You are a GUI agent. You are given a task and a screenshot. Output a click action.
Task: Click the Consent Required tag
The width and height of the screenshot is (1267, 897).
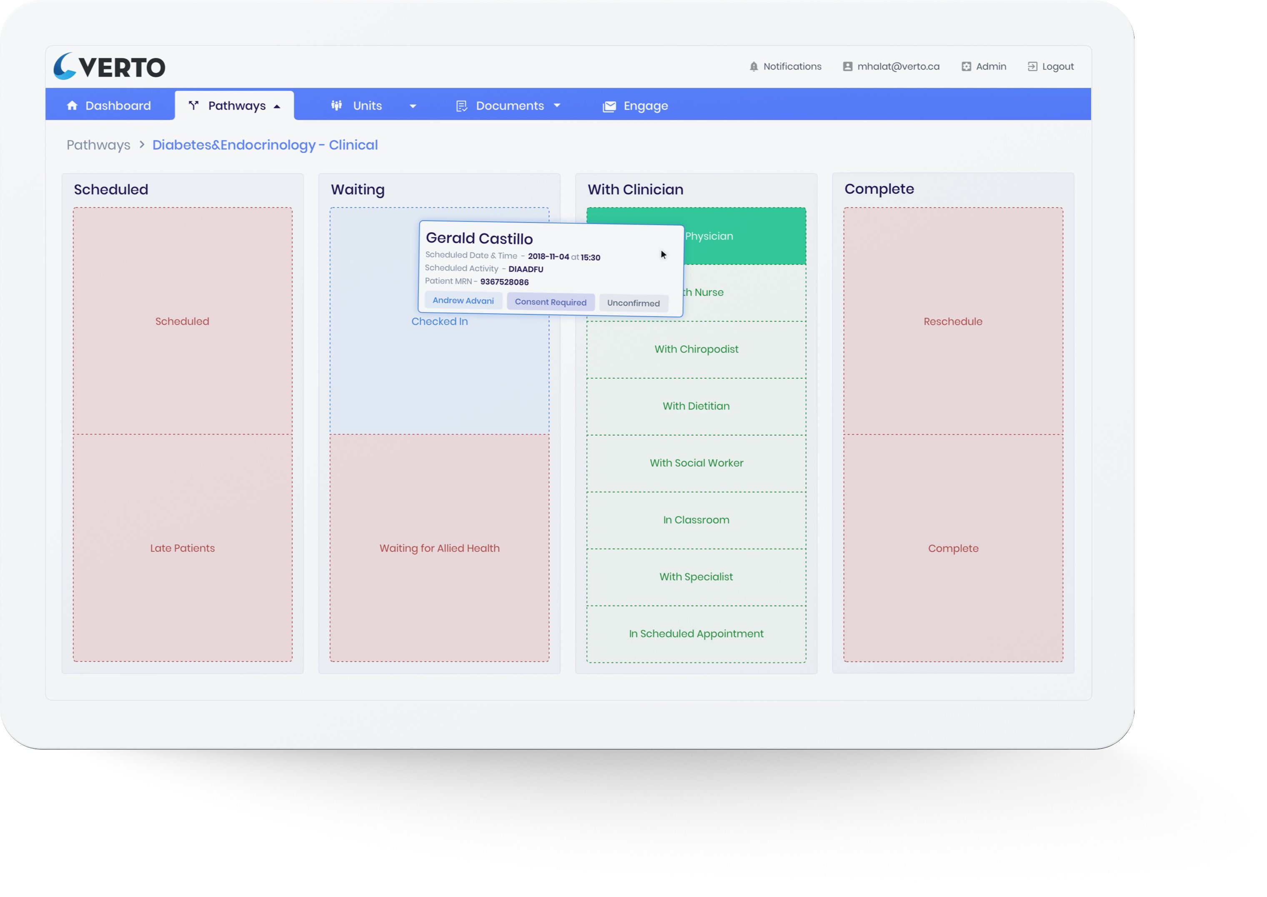pos(550,302)
